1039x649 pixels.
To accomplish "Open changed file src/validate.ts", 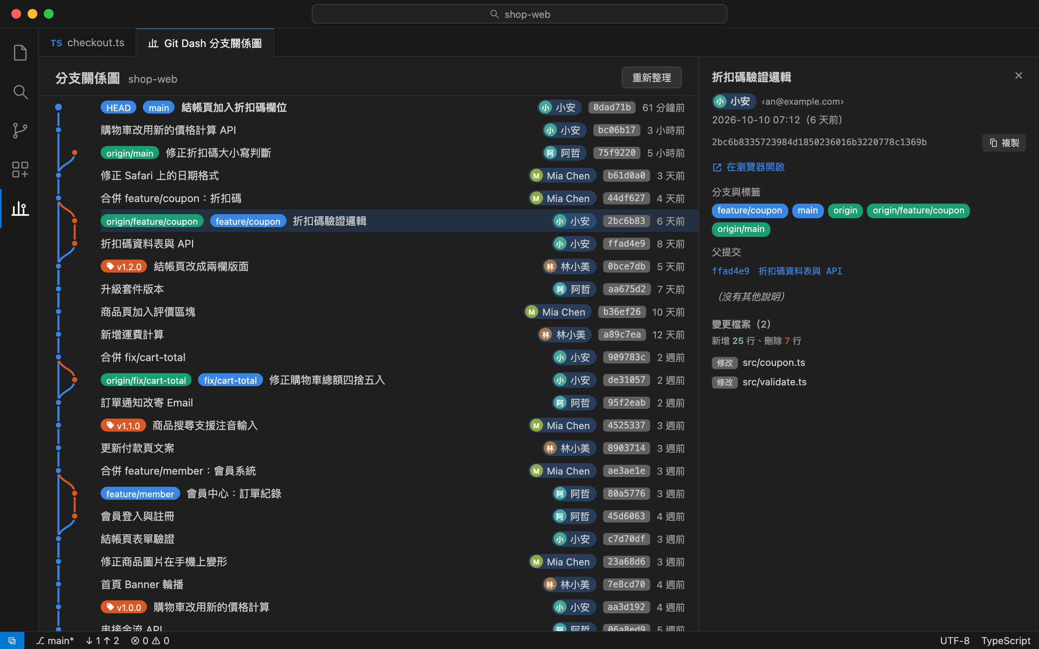I will [774, 382].
